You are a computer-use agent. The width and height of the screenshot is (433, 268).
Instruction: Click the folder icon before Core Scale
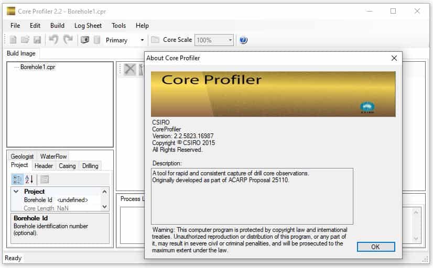(155, 40)
